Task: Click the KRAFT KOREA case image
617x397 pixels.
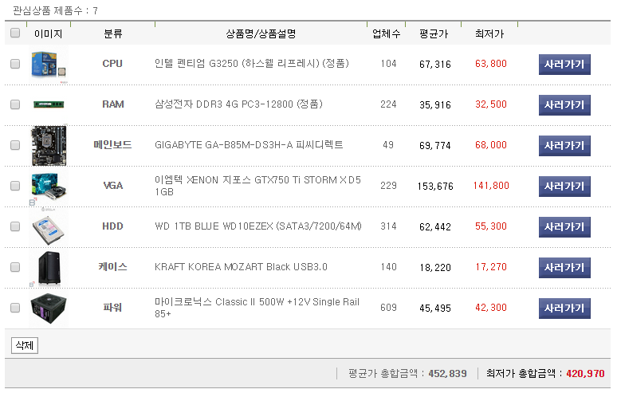Action: click(x=49, y=267)
